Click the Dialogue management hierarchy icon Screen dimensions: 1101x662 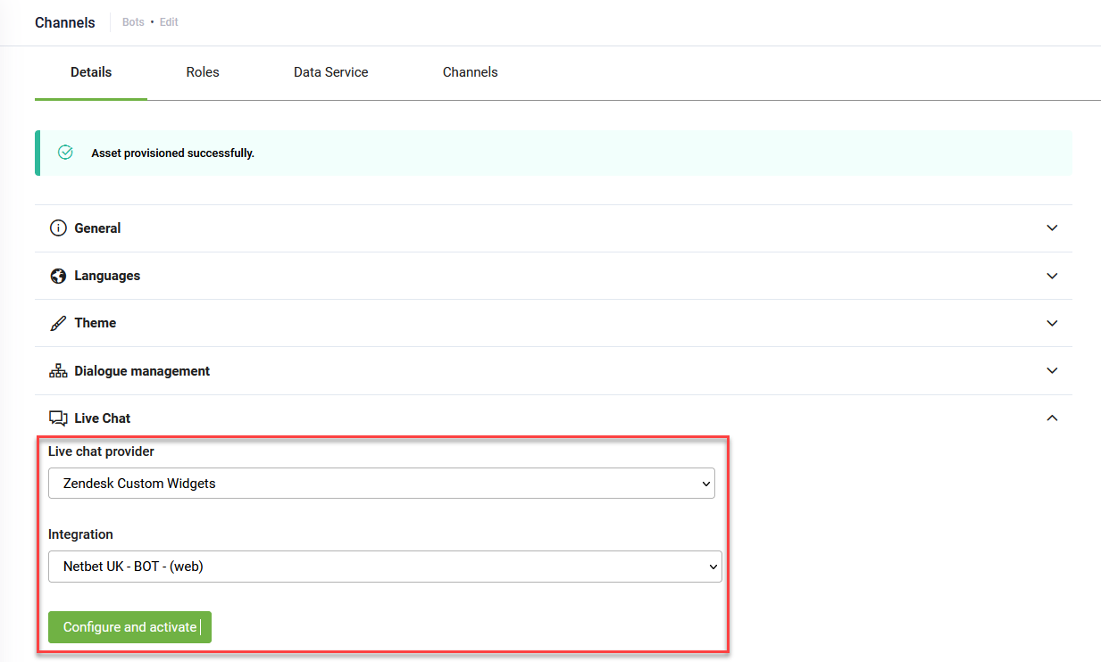(58, 371)
